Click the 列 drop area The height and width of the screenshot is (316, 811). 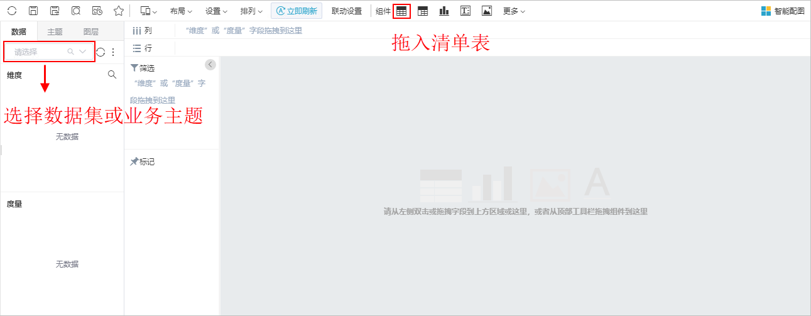pos(493,30)
